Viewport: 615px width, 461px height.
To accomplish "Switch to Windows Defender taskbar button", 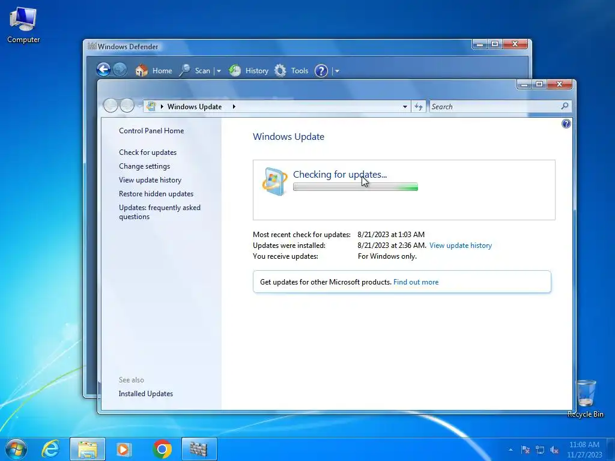I will coord(199,449).
